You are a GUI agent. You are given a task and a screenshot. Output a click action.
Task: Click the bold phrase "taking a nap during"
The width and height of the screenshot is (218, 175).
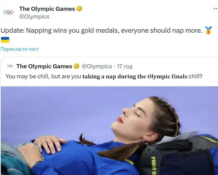[x=109, y=76]
